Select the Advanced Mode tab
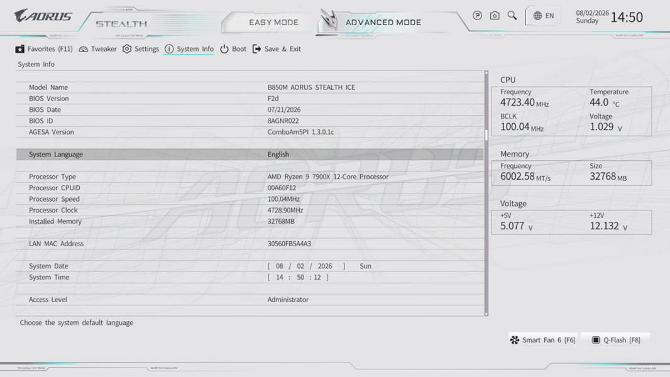Image resolution: width=670 pixels, height=377 pixels. coord(383,22)
